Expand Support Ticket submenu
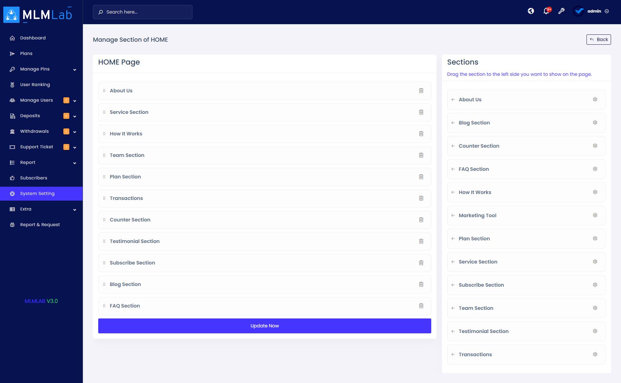621x383 pixels. tap(75, 147)
